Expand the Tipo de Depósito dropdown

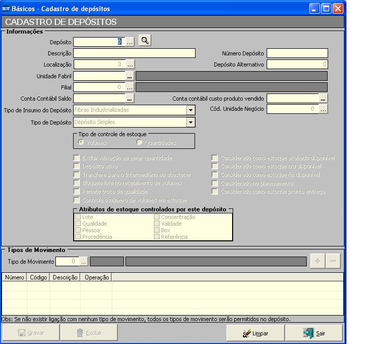click(190, 122)
